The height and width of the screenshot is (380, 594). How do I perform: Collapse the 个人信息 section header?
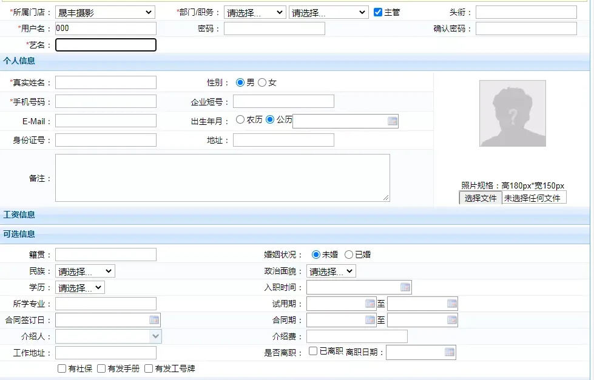click(x=19, y=61)
